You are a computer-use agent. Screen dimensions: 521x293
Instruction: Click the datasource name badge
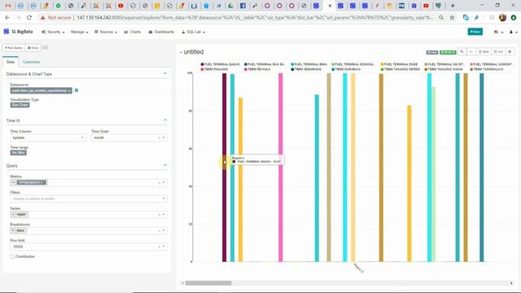pos(41,90)
